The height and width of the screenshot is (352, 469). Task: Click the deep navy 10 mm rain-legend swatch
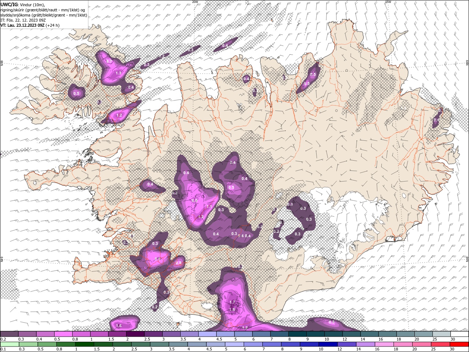point(328,344)
